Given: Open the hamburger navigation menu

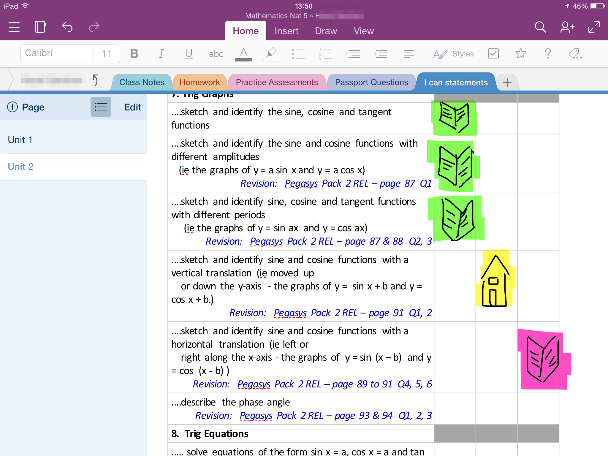Looking at the screenshot, I should tap(14, 27).
